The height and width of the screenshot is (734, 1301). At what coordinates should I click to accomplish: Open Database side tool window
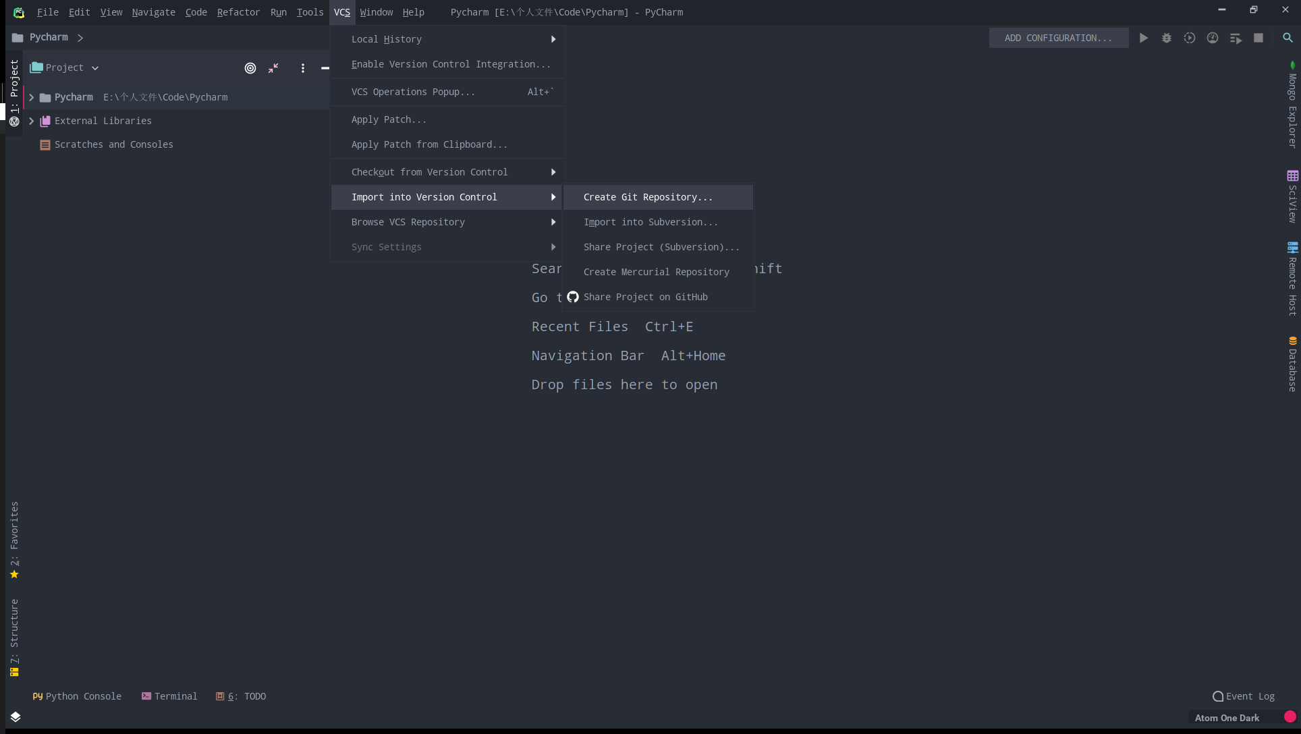click(x=1292, y=364)
